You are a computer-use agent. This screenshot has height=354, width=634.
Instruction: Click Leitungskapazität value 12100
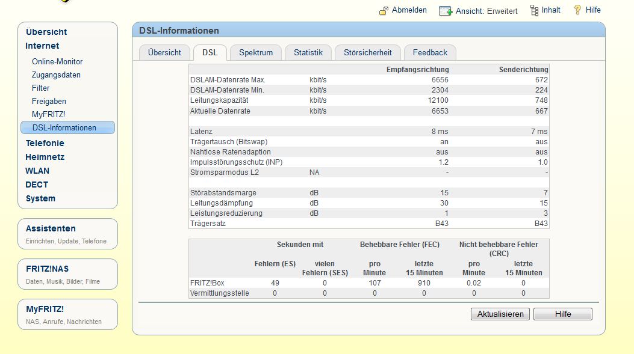[x=438, y=100]
